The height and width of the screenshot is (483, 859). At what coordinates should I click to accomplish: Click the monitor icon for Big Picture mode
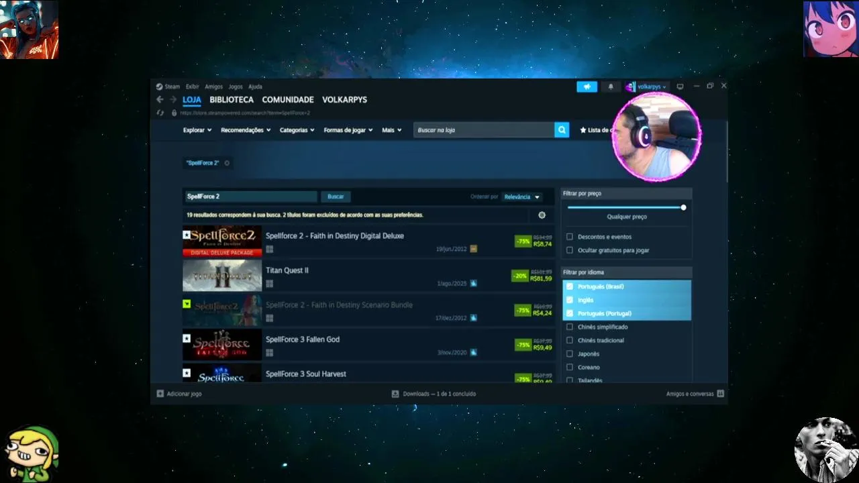pyautogui.click(x=680, y=87)
